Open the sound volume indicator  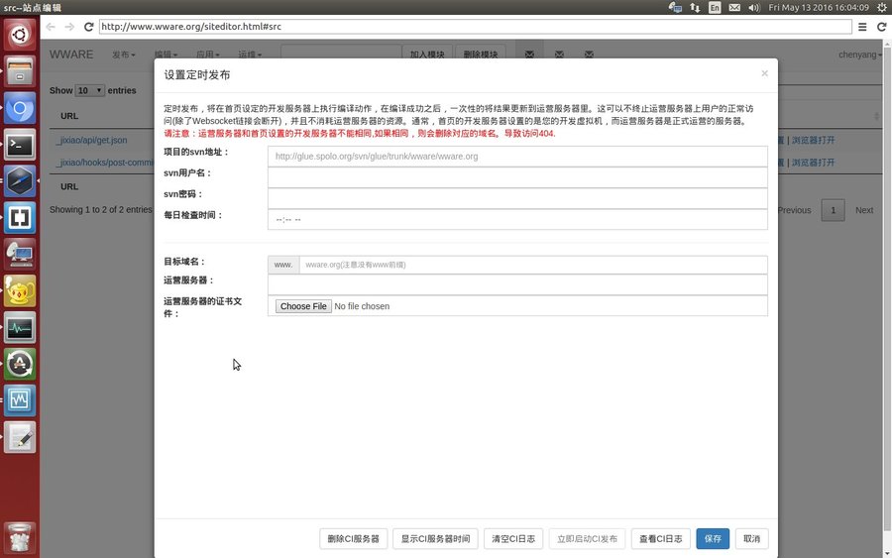(x=754, y=7)
